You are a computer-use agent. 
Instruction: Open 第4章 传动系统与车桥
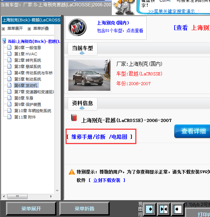tap(33, 73)
